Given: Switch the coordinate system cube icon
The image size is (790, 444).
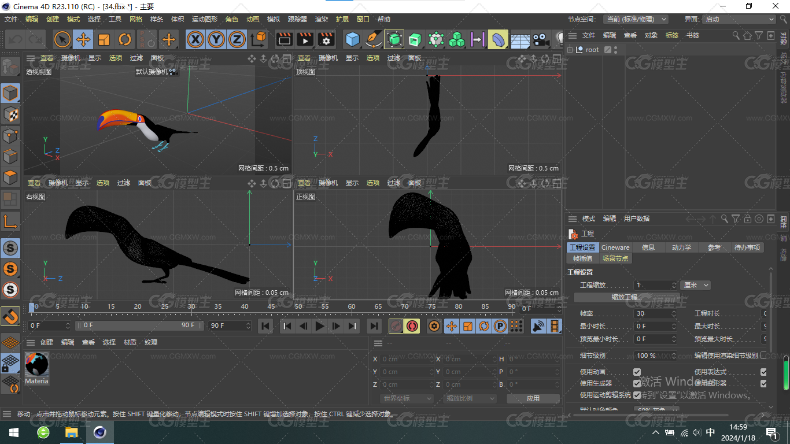Looking at the screenshot, I should (259, 39).
